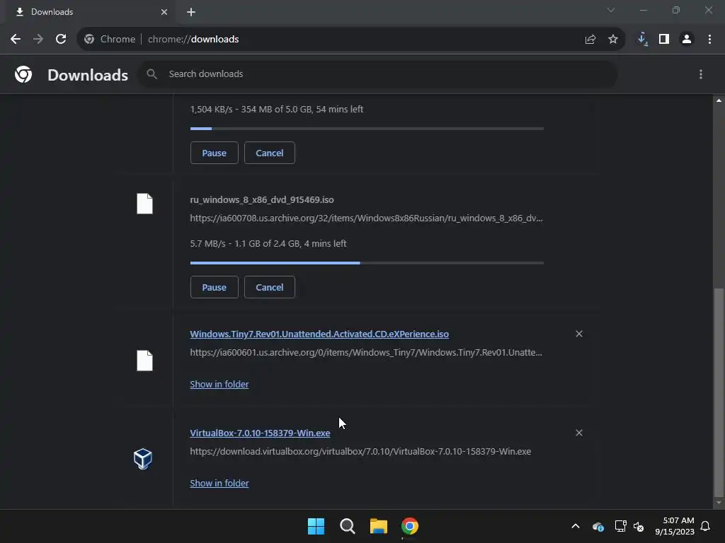Click the browser forward arrow
This screenshot has width=725, height=543.
(x=38, y=40)
